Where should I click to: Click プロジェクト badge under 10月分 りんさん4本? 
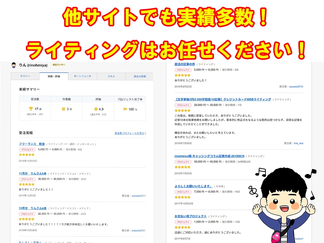27,214
